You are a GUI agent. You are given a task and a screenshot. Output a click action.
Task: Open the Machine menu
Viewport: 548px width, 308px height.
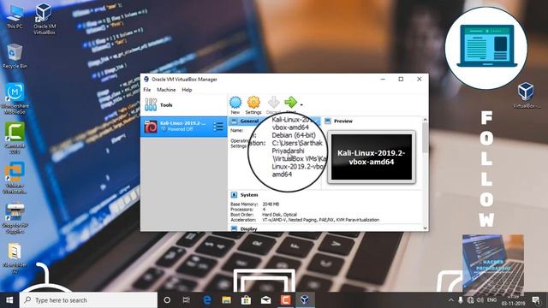point(166,90)
